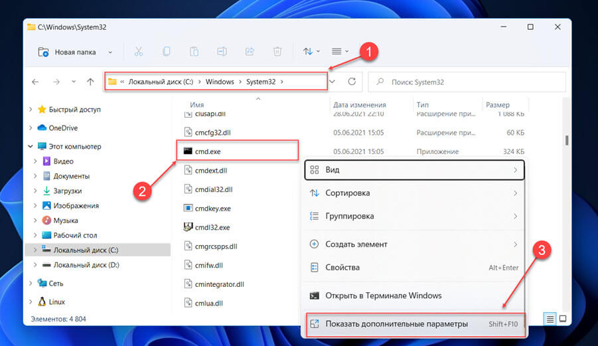Sort by the Имя column header
Image resolution: width=598 pixels, height=346 pixels.
197,105
